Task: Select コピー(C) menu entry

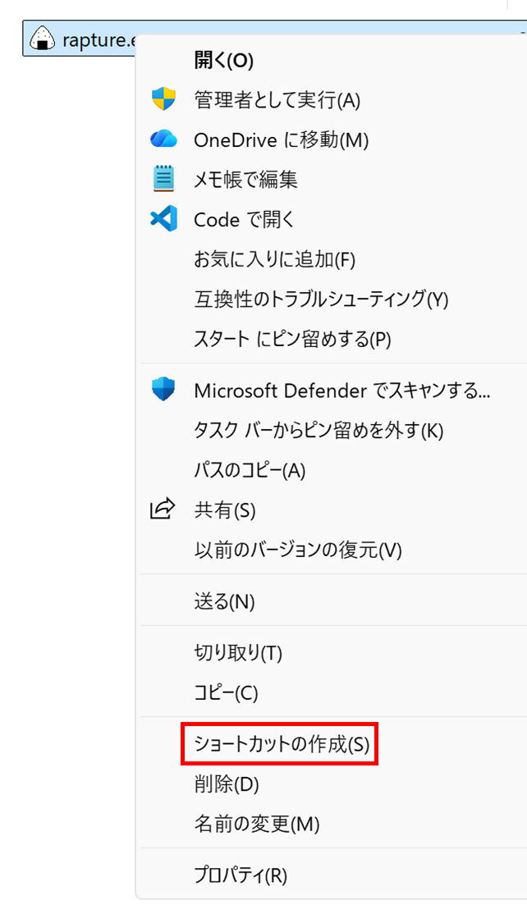Action: pos(226,692)
